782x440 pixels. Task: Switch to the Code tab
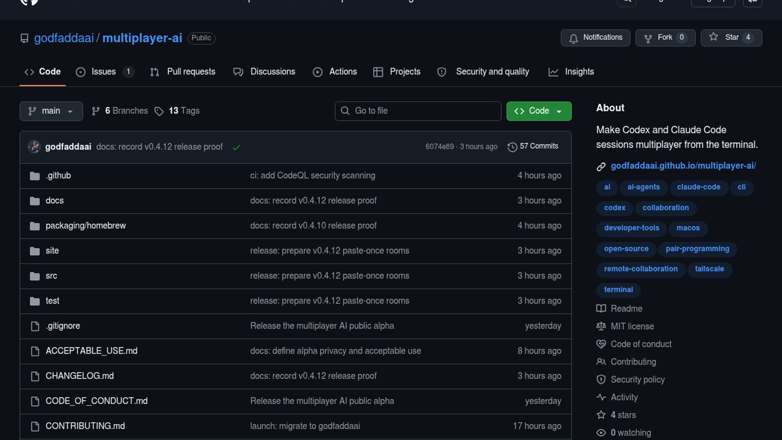pyautogui.click(x=43, y=72)
